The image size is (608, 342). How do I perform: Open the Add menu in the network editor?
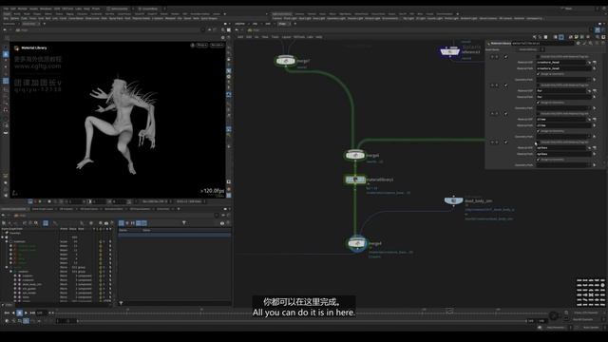click(240, 37)
